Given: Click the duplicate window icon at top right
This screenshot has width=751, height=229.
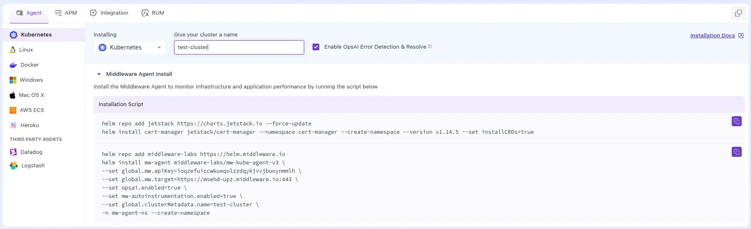Looking at the screenshot, I should click(x=738, y=13).
